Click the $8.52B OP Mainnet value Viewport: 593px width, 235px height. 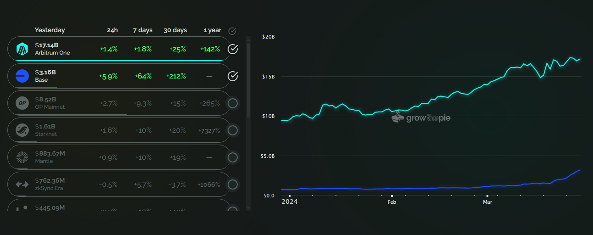click(45, 99)
